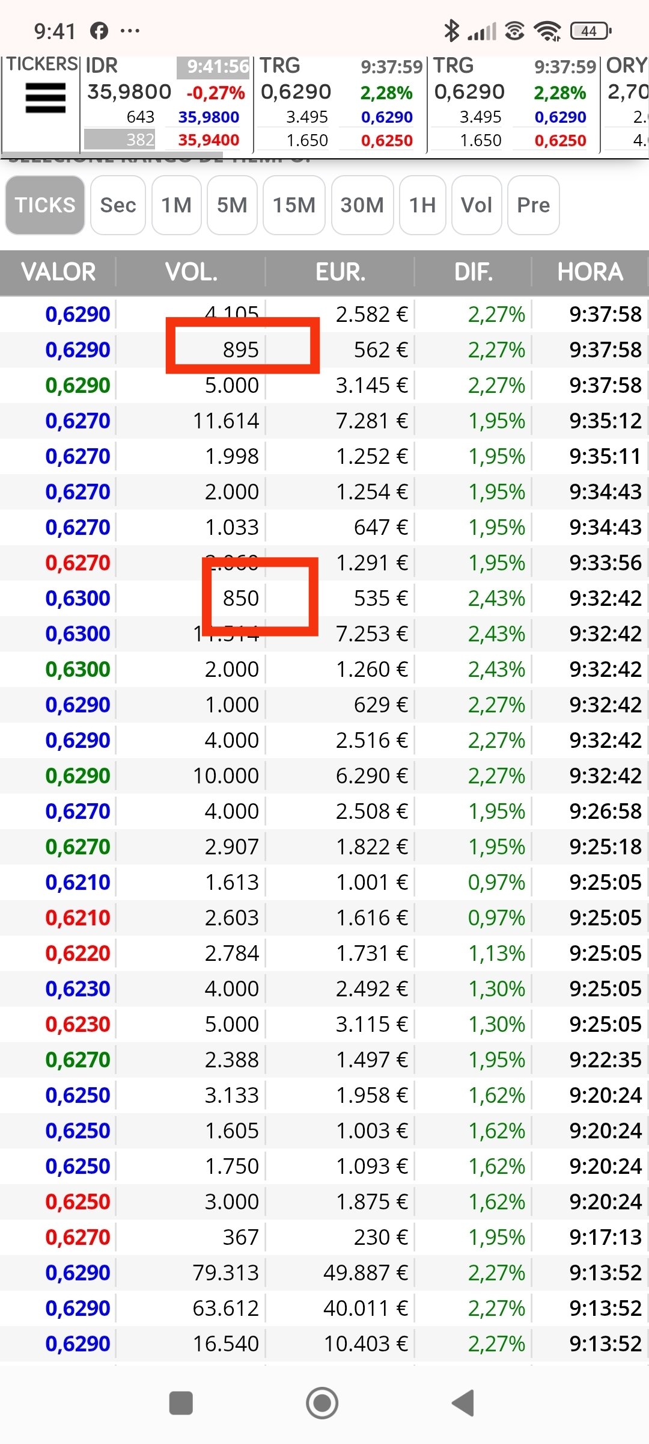Switch to the 1M time range

[x=176, y=205]
